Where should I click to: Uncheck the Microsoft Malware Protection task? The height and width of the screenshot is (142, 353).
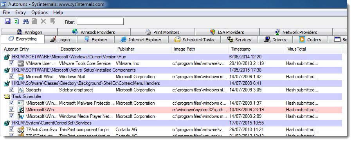[x=11, y=103]
